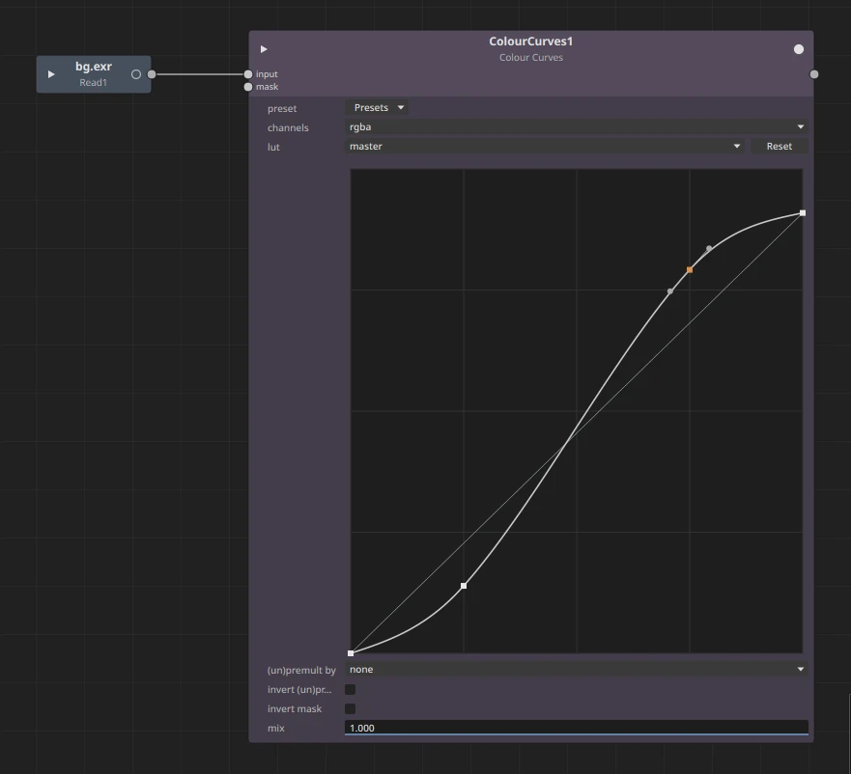Select the curve's top-right end point
Screen dimensions: 851x774
pyautogui.click(x=803, y=213)
